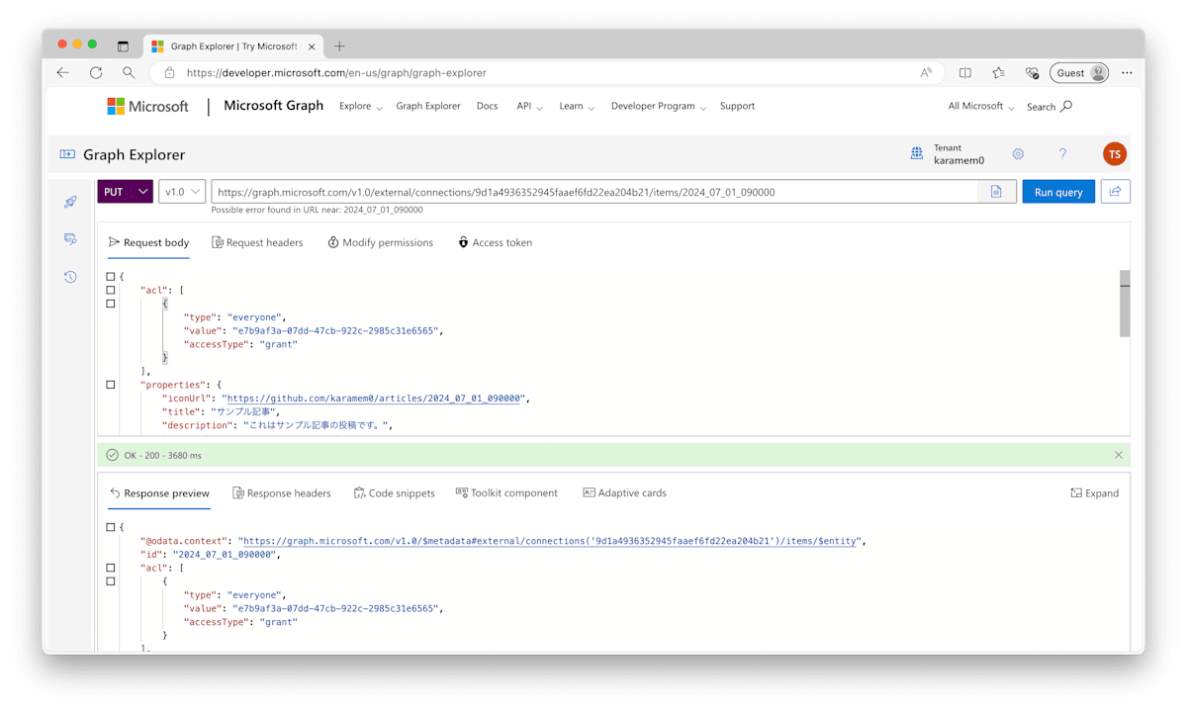Reload the page
The image size is (1187, 710).
pos(96,72)
